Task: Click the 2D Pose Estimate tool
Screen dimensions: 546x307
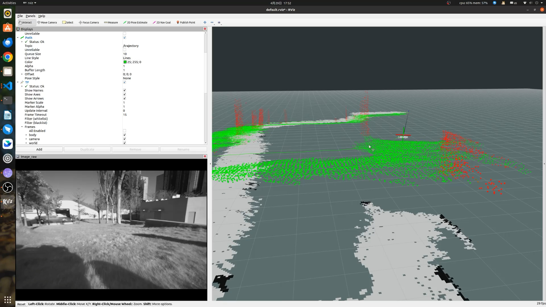Action: 135,22
